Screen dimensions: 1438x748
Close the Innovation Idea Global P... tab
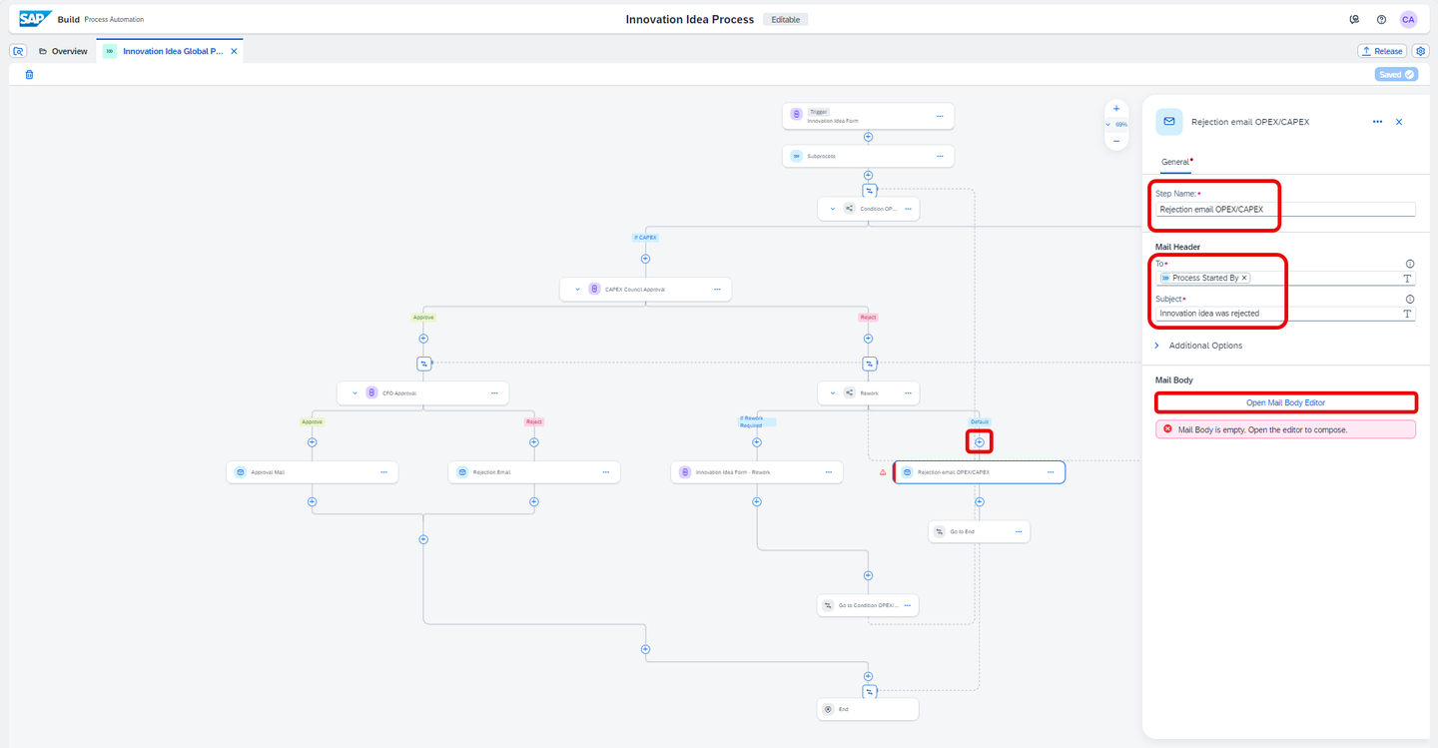pyautogui.click(x=234, y=51)
